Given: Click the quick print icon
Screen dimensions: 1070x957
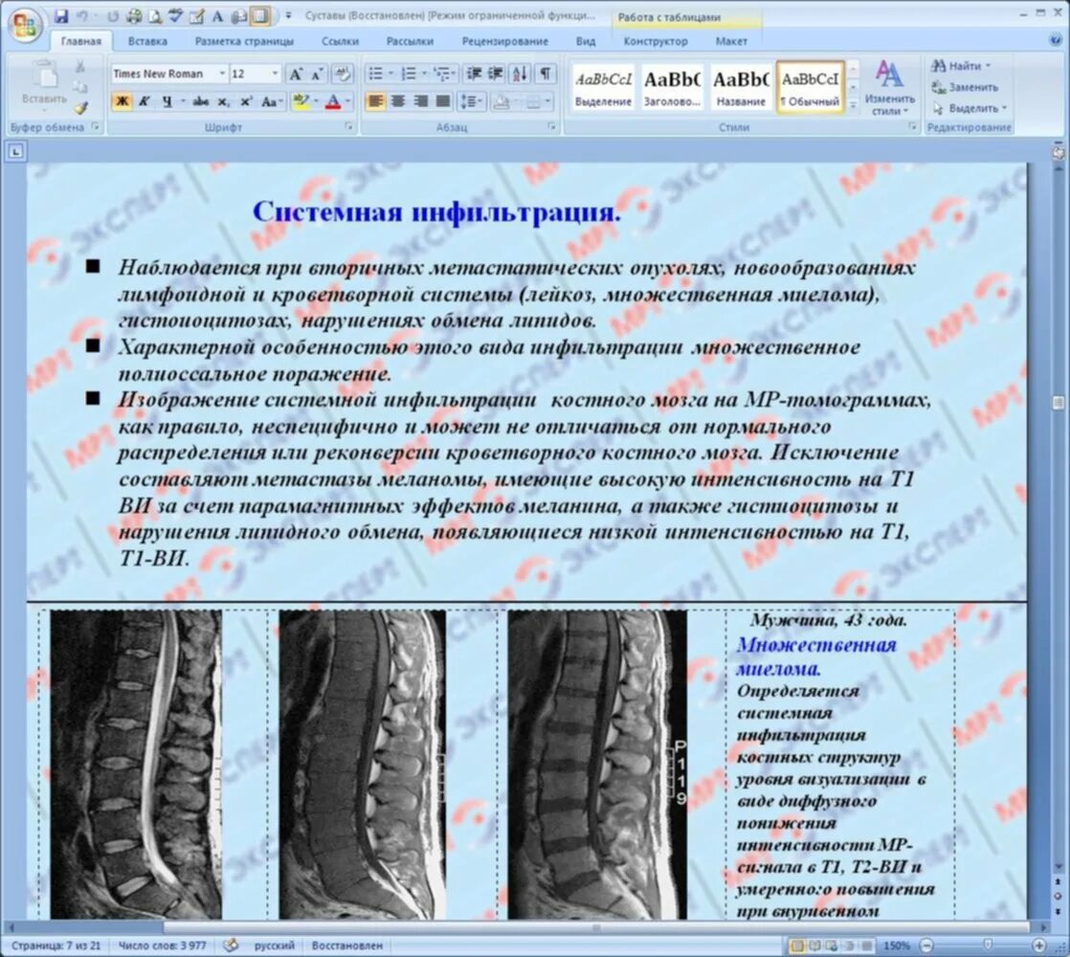Looking at the screenshot, I should [135, 15].
